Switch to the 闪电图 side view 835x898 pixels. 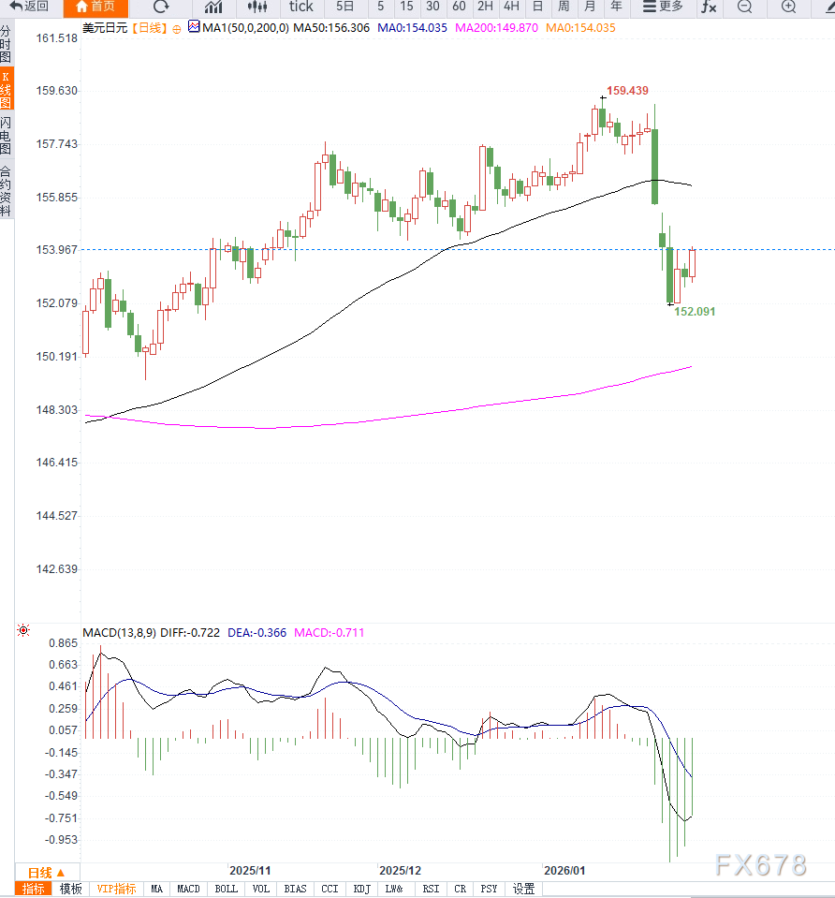7,136
